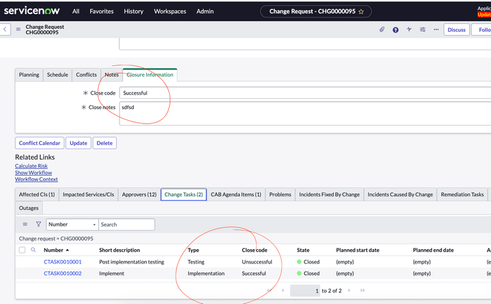Select all Change Tasks checkbox

tap(22, 250)
